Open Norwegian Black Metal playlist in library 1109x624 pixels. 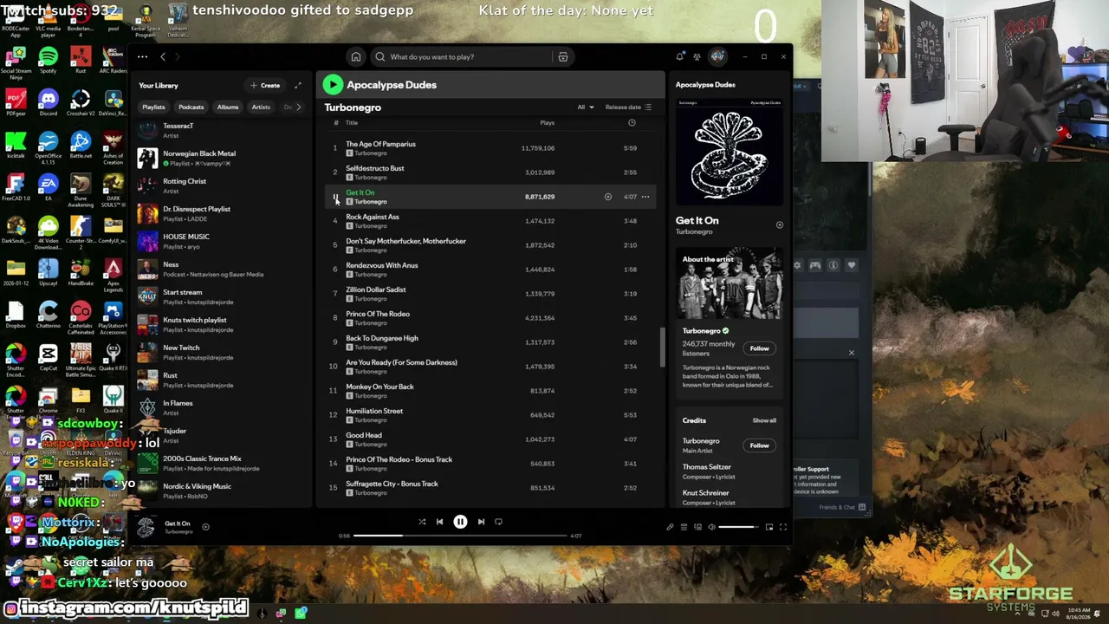click(x=221, y=158)
